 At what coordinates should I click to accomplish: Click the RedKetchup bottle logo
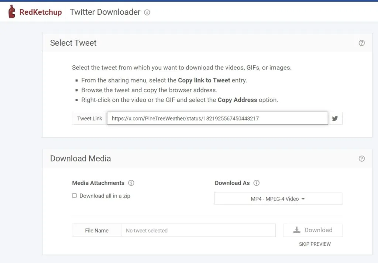pos(12,11)
